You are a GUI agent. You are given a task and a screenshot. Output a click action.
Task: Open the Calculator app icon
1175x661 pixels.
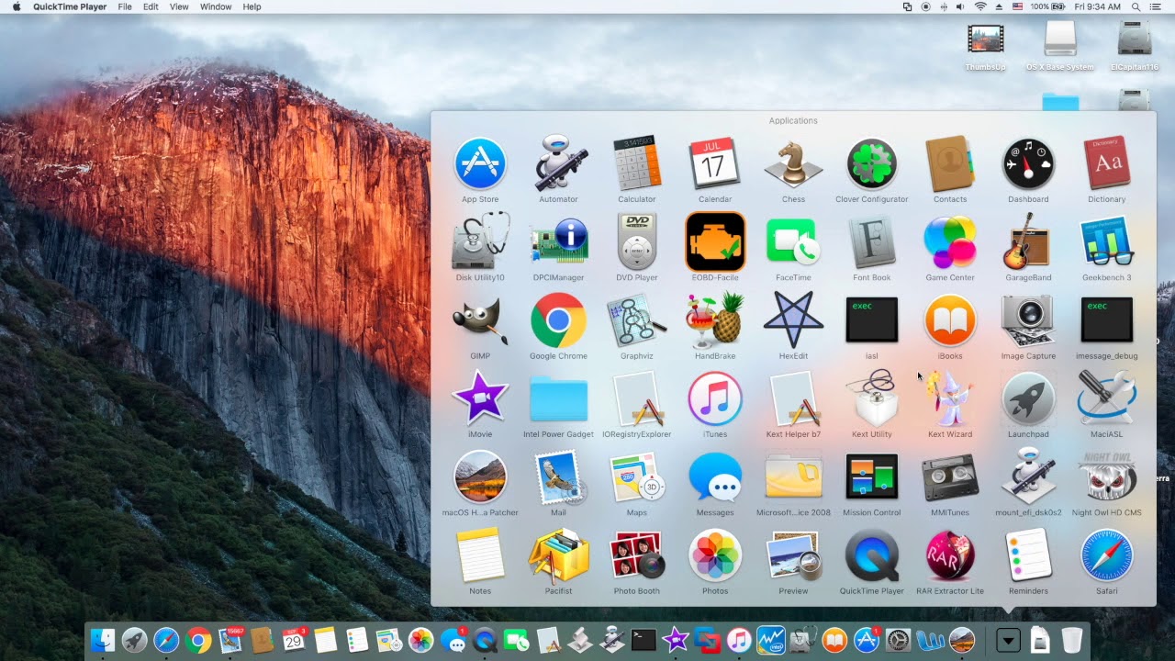coord(636,164)
